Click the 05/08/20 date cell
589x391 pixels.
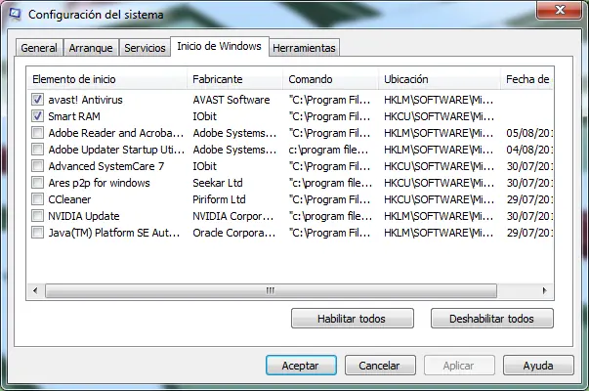[529, 133]
